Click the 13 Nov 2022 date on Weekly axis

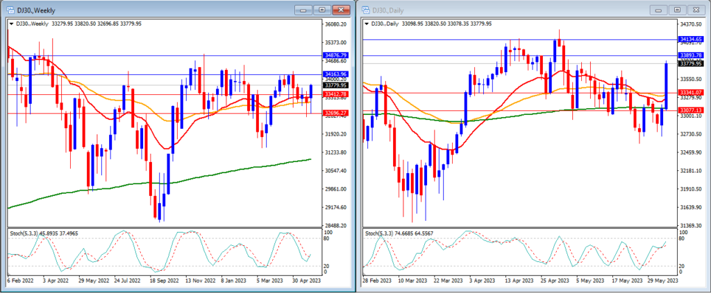[x=201, y=281]
